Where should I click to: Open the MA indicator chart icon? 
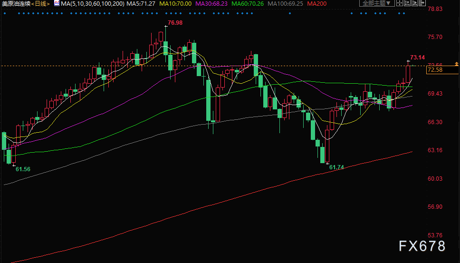click(x=57, y=4)
